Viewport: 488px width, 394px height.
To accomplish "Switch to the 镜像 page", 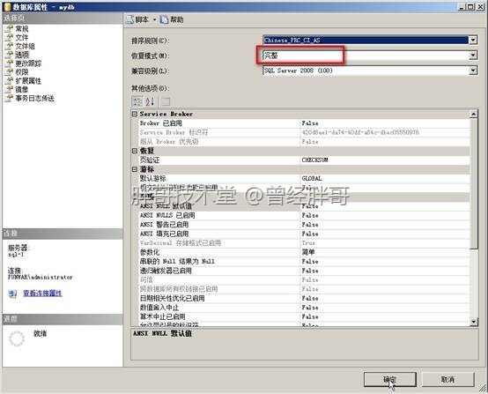I will pos(22,89).
